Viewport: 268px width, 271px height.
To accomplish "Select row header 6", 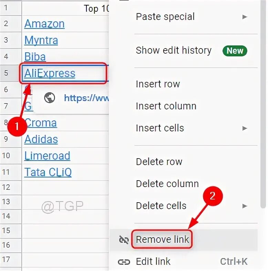I will coord(11,90).
